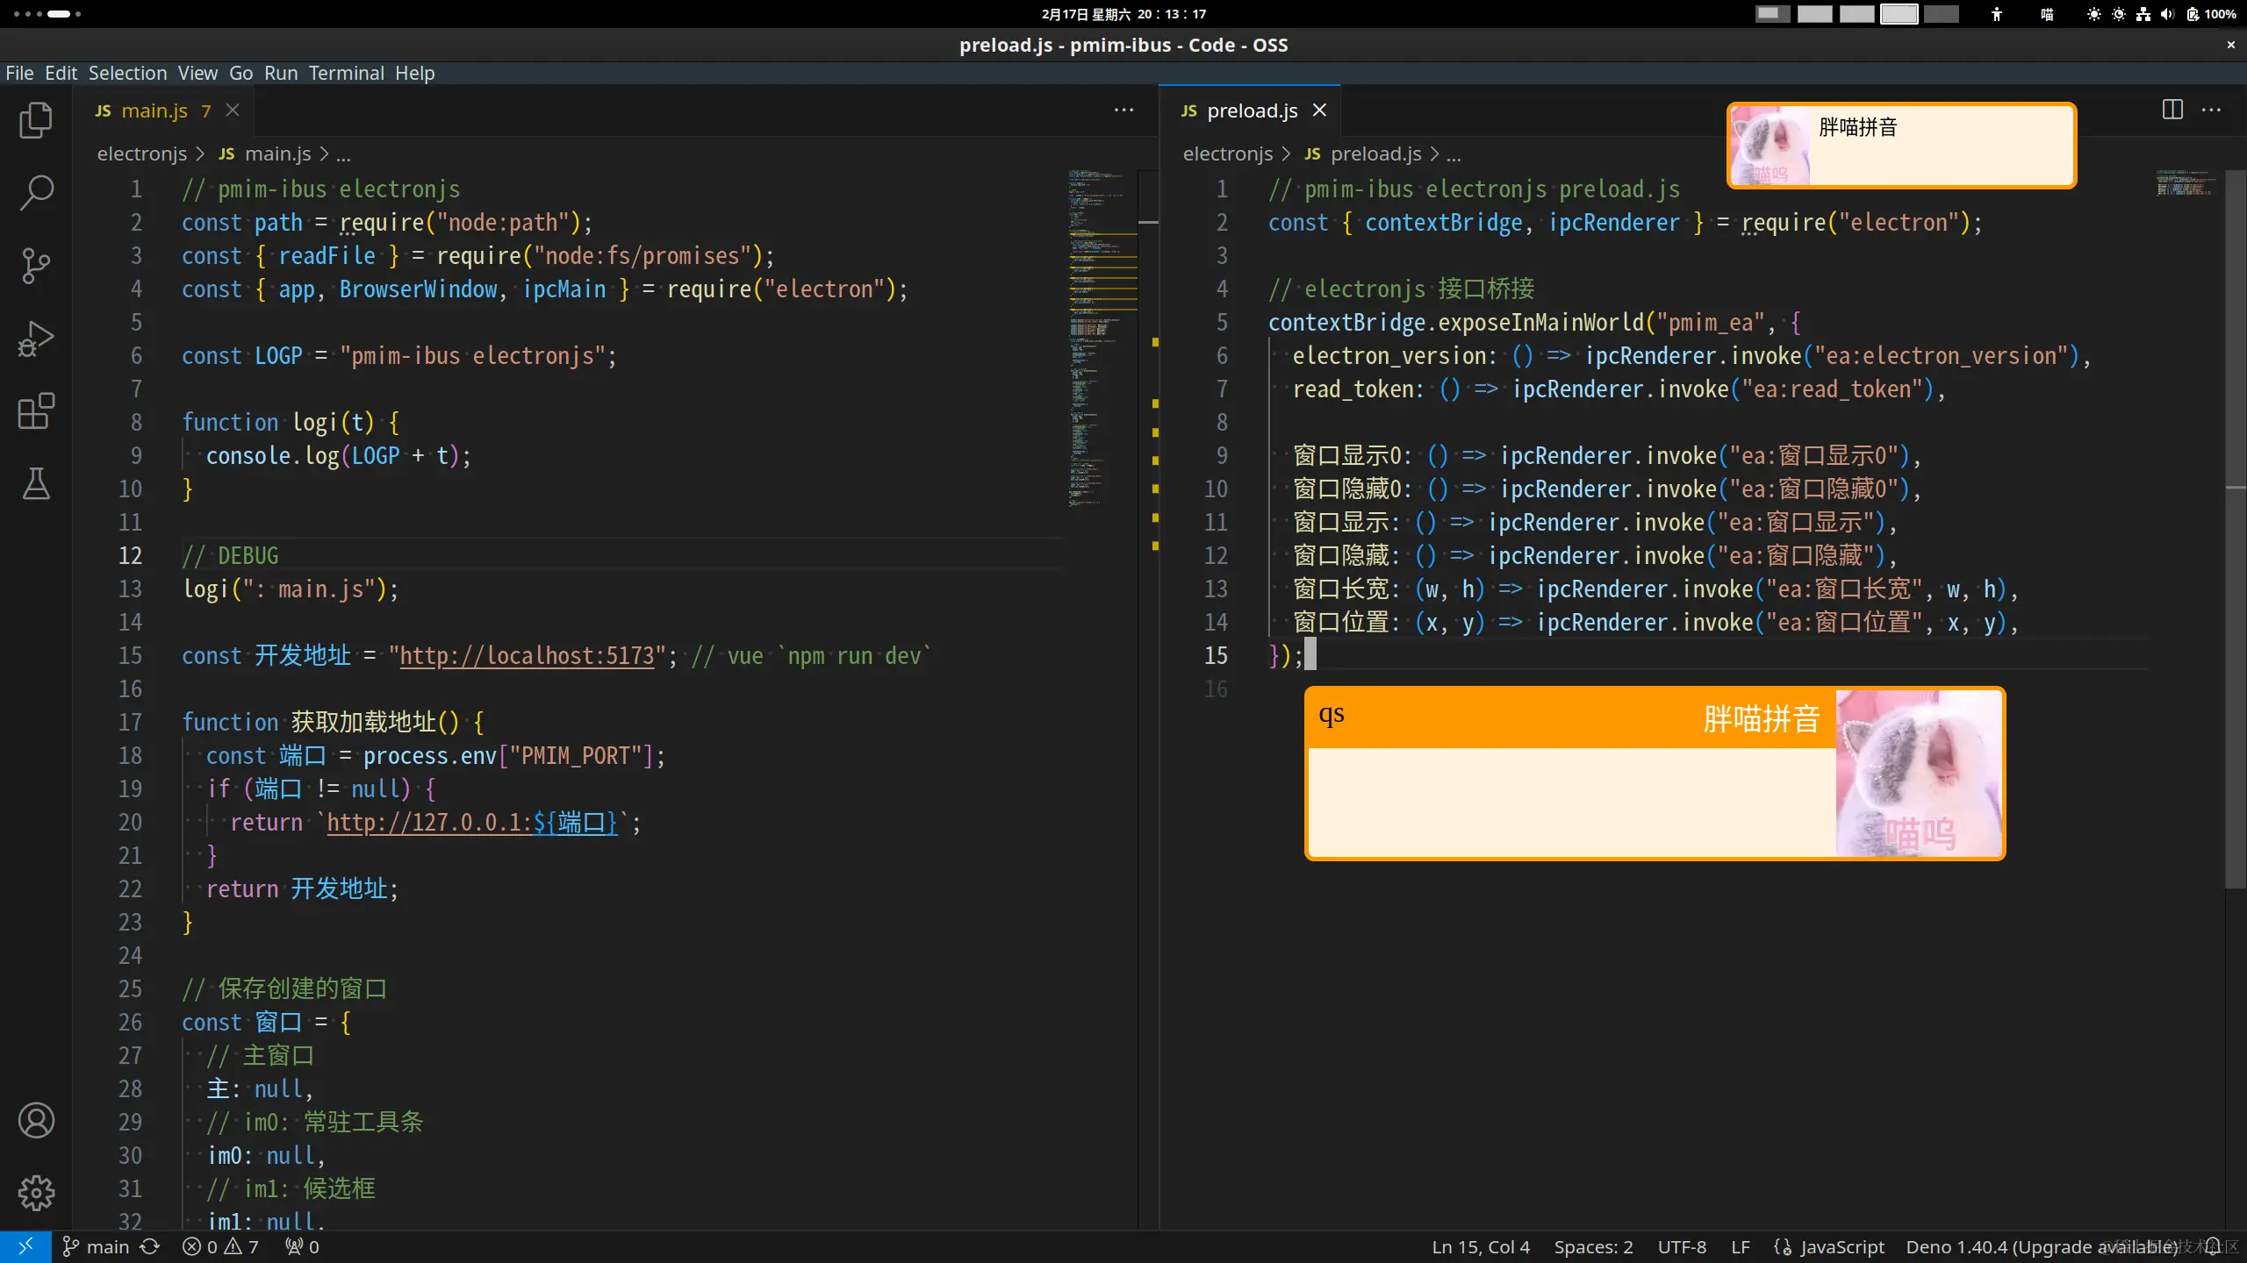Click the synchronize changes icon beside main
2247x1263 pixels.
pos(150,1247)
